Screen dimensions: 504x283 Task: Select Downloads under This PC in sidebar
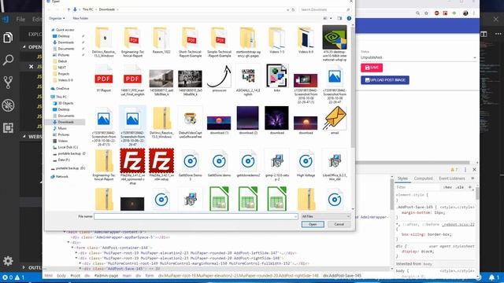(65, 122)
